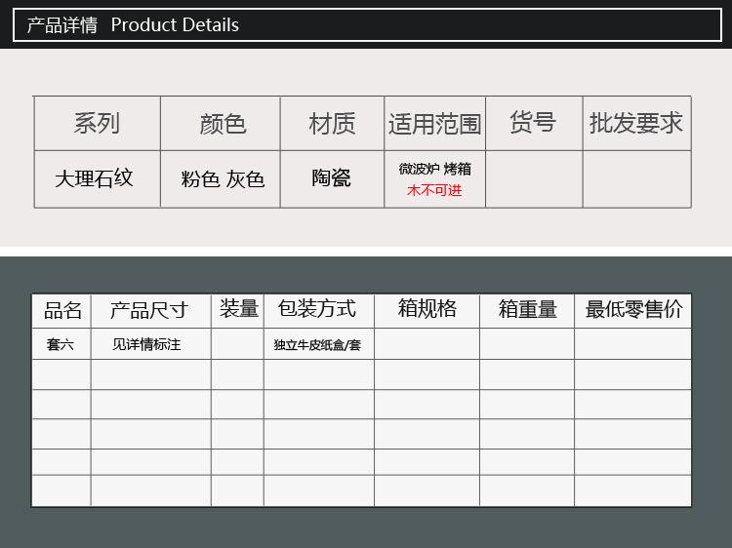Select the 最低零售价 column header
The height and width of the screenshot is (548, 732).
pos(633,310)
